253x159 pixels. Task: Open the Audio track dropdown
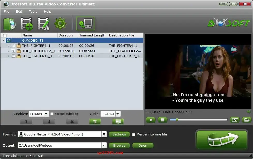point(118,114)
